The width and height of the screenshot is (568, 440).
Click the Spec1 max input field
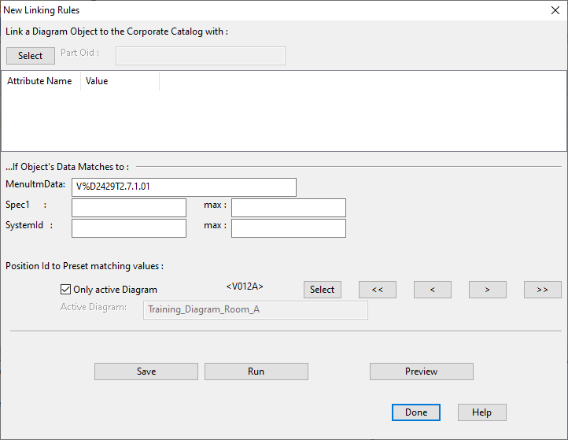[x=289, y=208]
